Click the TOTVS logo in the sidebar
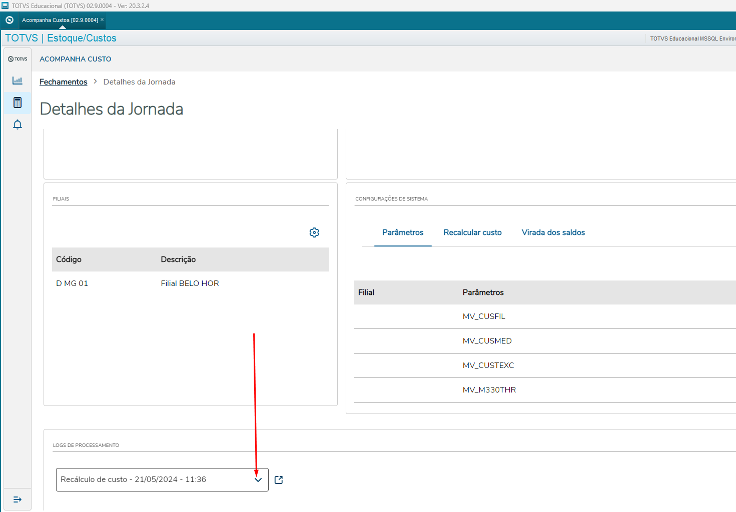Screen dimensions: 736x512 (x=18, y=59)
